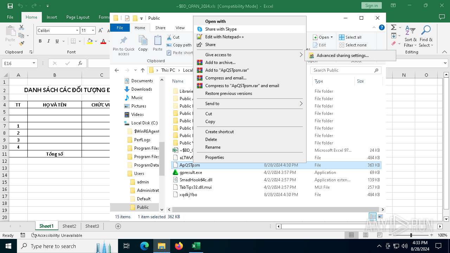The width and height of the screenshot is (450, 253).
Task: Open Excel Insert ribbon tab
Action: [x=52, y=17]
